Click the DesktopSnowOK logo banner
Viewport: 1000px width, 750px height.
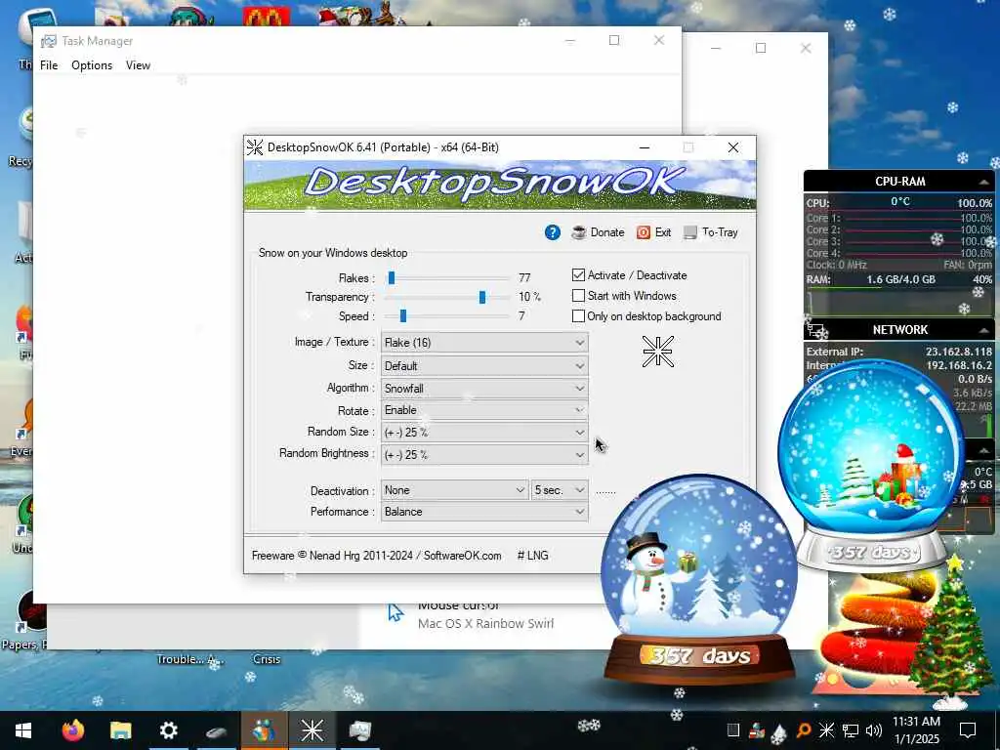(500, 185)
